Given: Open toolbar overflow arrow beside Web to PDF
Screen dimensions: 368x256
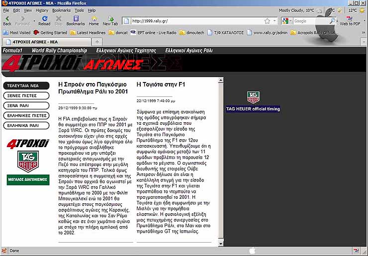Looking at the screenshot, I should coord(364,21).
